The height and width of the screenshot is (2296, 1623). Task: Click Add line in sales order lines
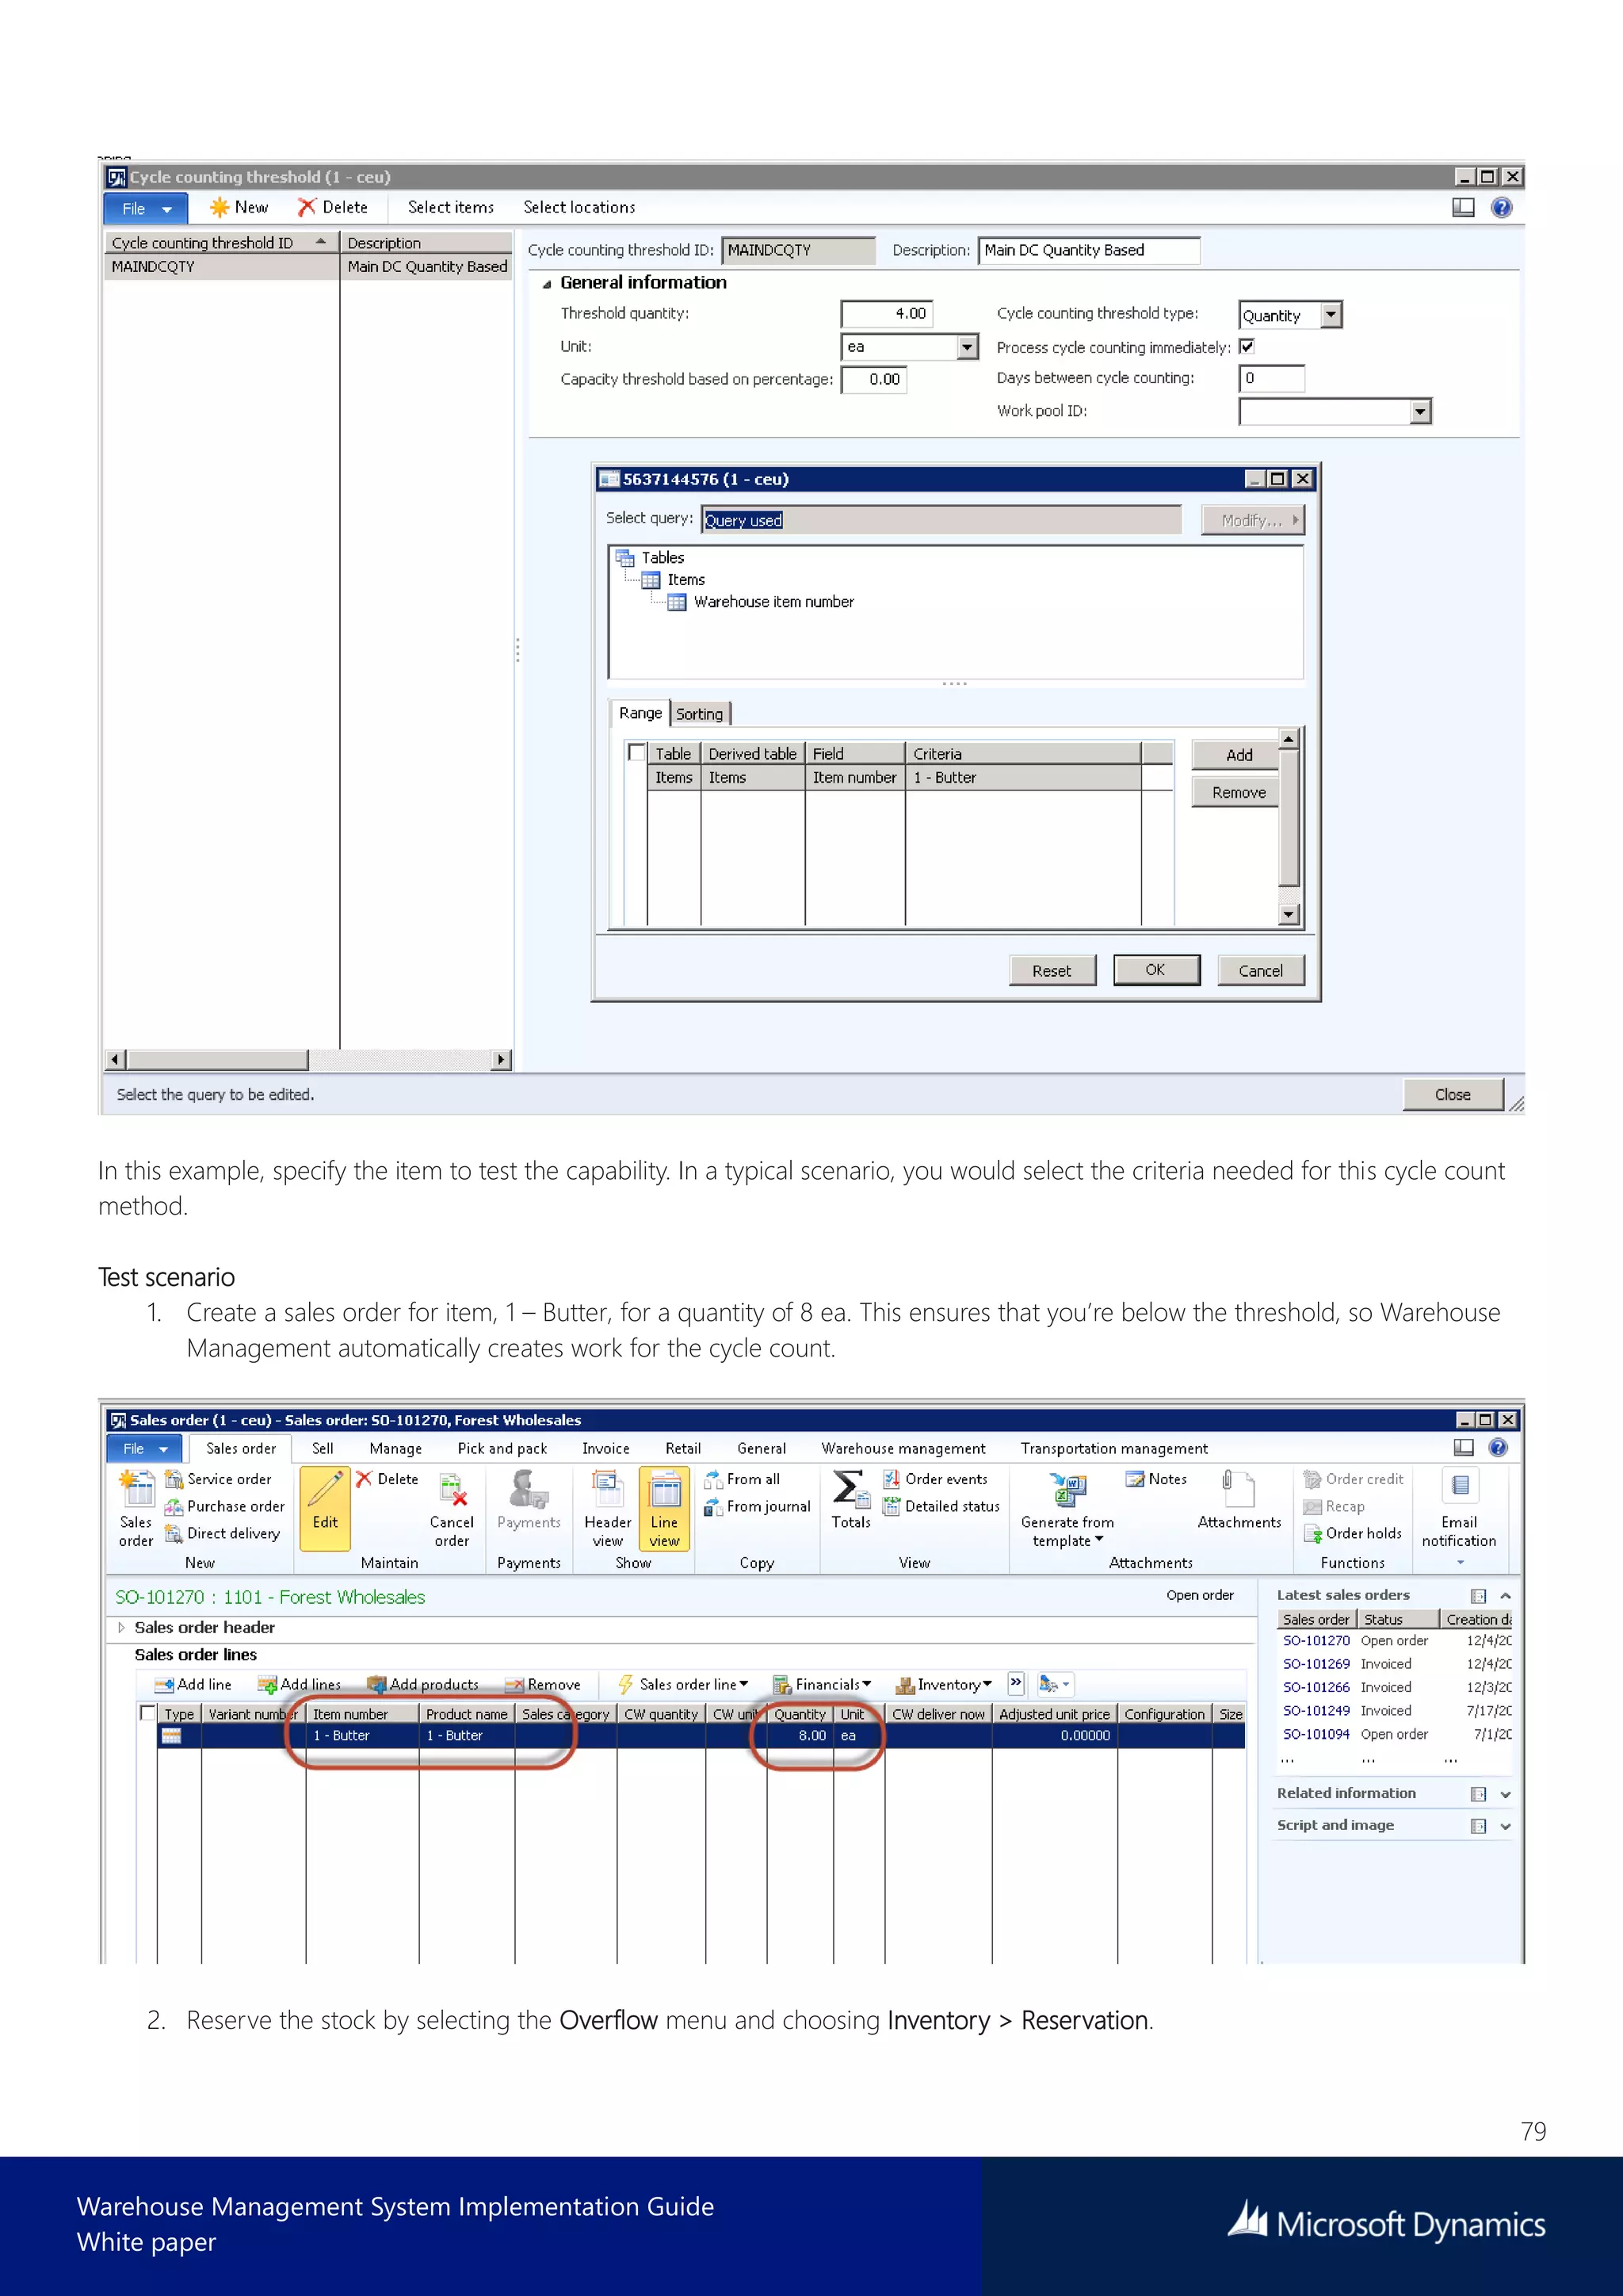pos(193,1684)
